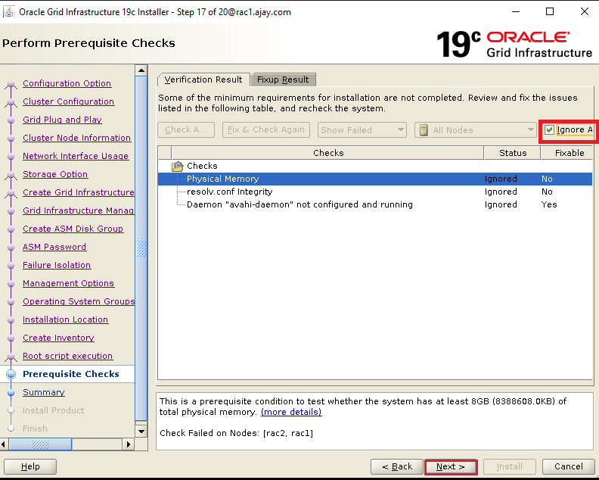Go to the Cluster Configuration step
This screenshot has height=480, width=599.
[68, 101]
